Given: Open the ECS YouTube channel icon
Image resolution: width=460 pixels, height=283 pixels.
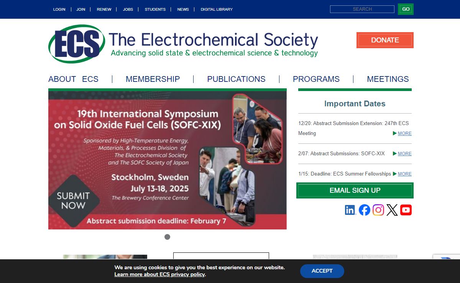Looking at the screenshot, I should [x=406, y=210].
